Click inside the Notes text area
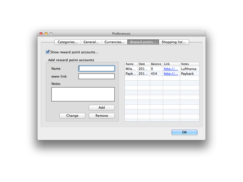This screenshot has width=243, height=182. tap(83, 94)
